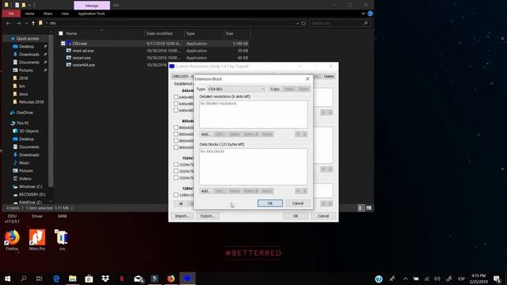Image resolution: width=507 pixels, height=285 pixels.
Task: Go up one folder level
Action: 33,23
